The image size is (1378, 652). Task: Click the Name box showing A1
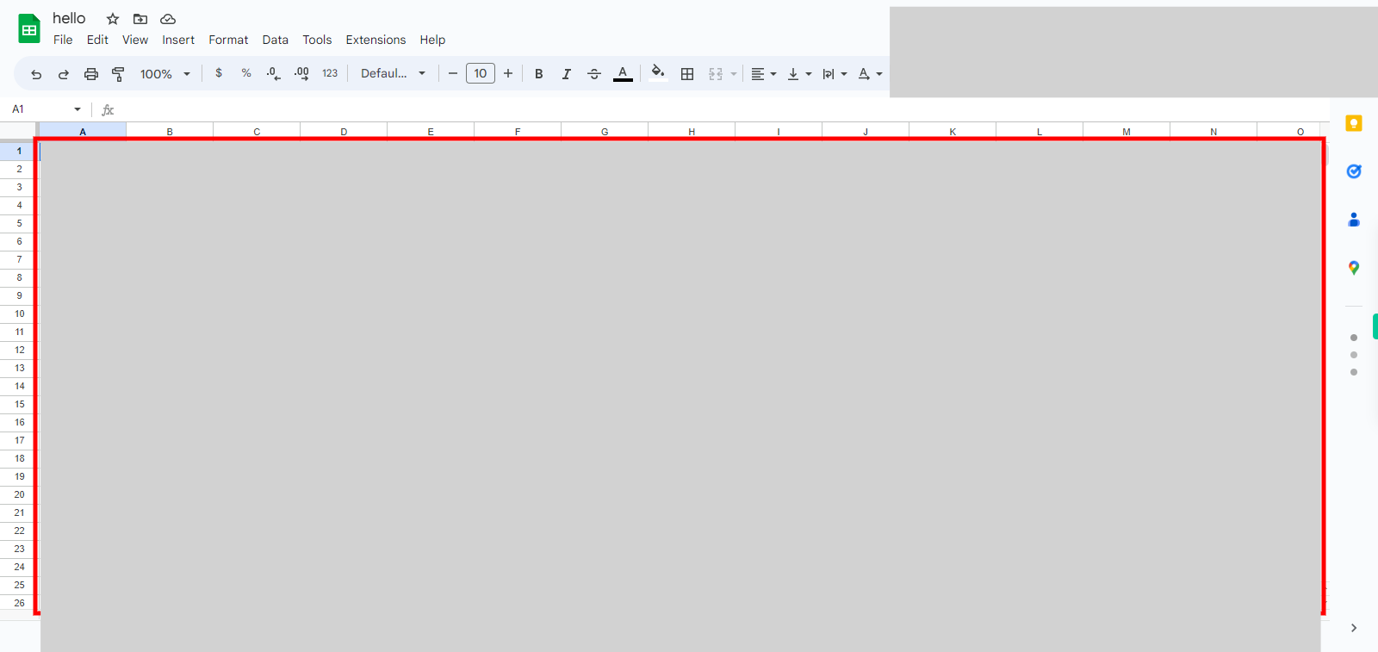coord(39,109)
